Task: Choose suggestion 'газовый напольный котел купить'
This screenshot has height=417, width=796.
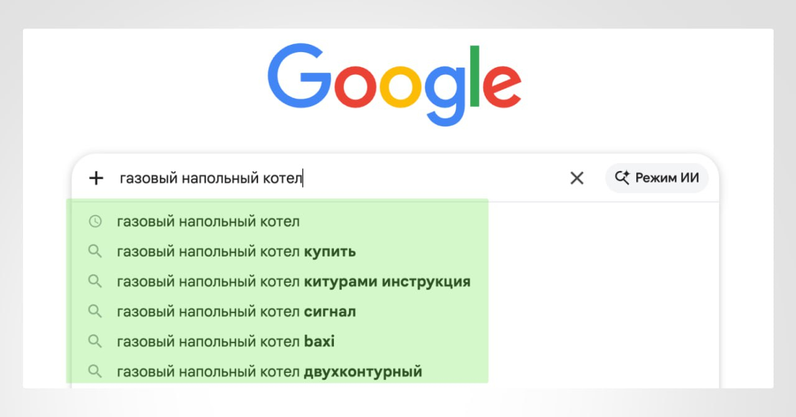Action: [x=236, y=251]
